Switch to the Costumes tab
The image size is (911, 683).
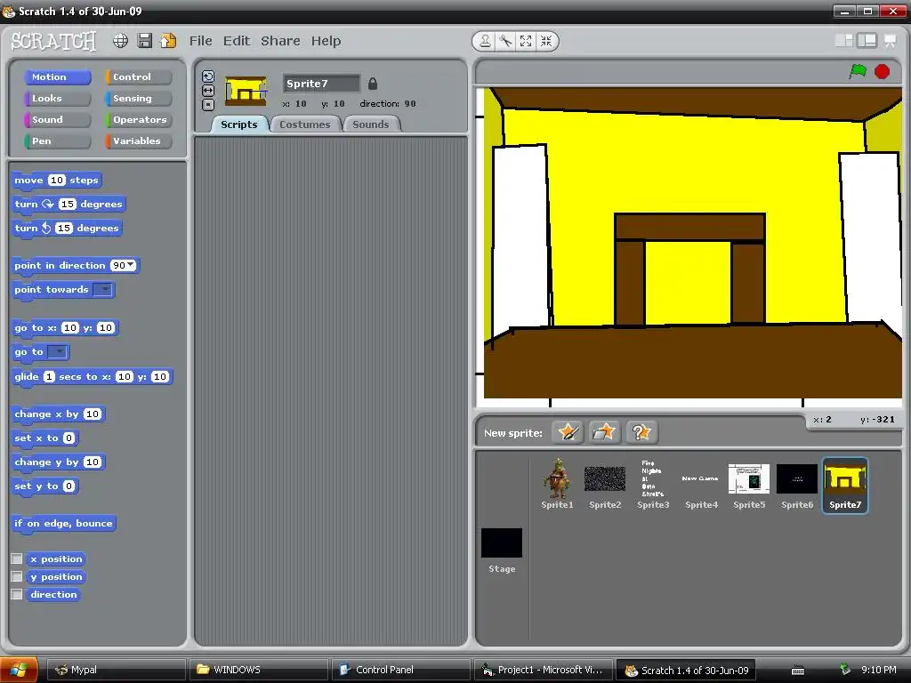point(304,125)
